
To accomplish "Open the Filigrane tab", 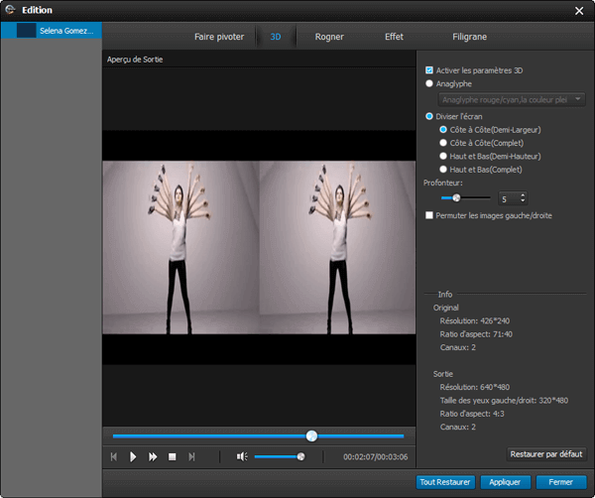I will point(469,37).
